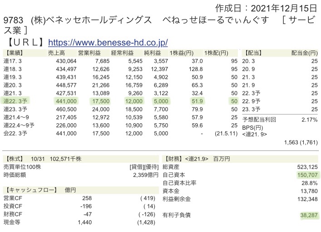Click the 【キャッシュフロー】 section header
Screen dimensions: 321x232
pyautogui.click(x=30, y=189)
